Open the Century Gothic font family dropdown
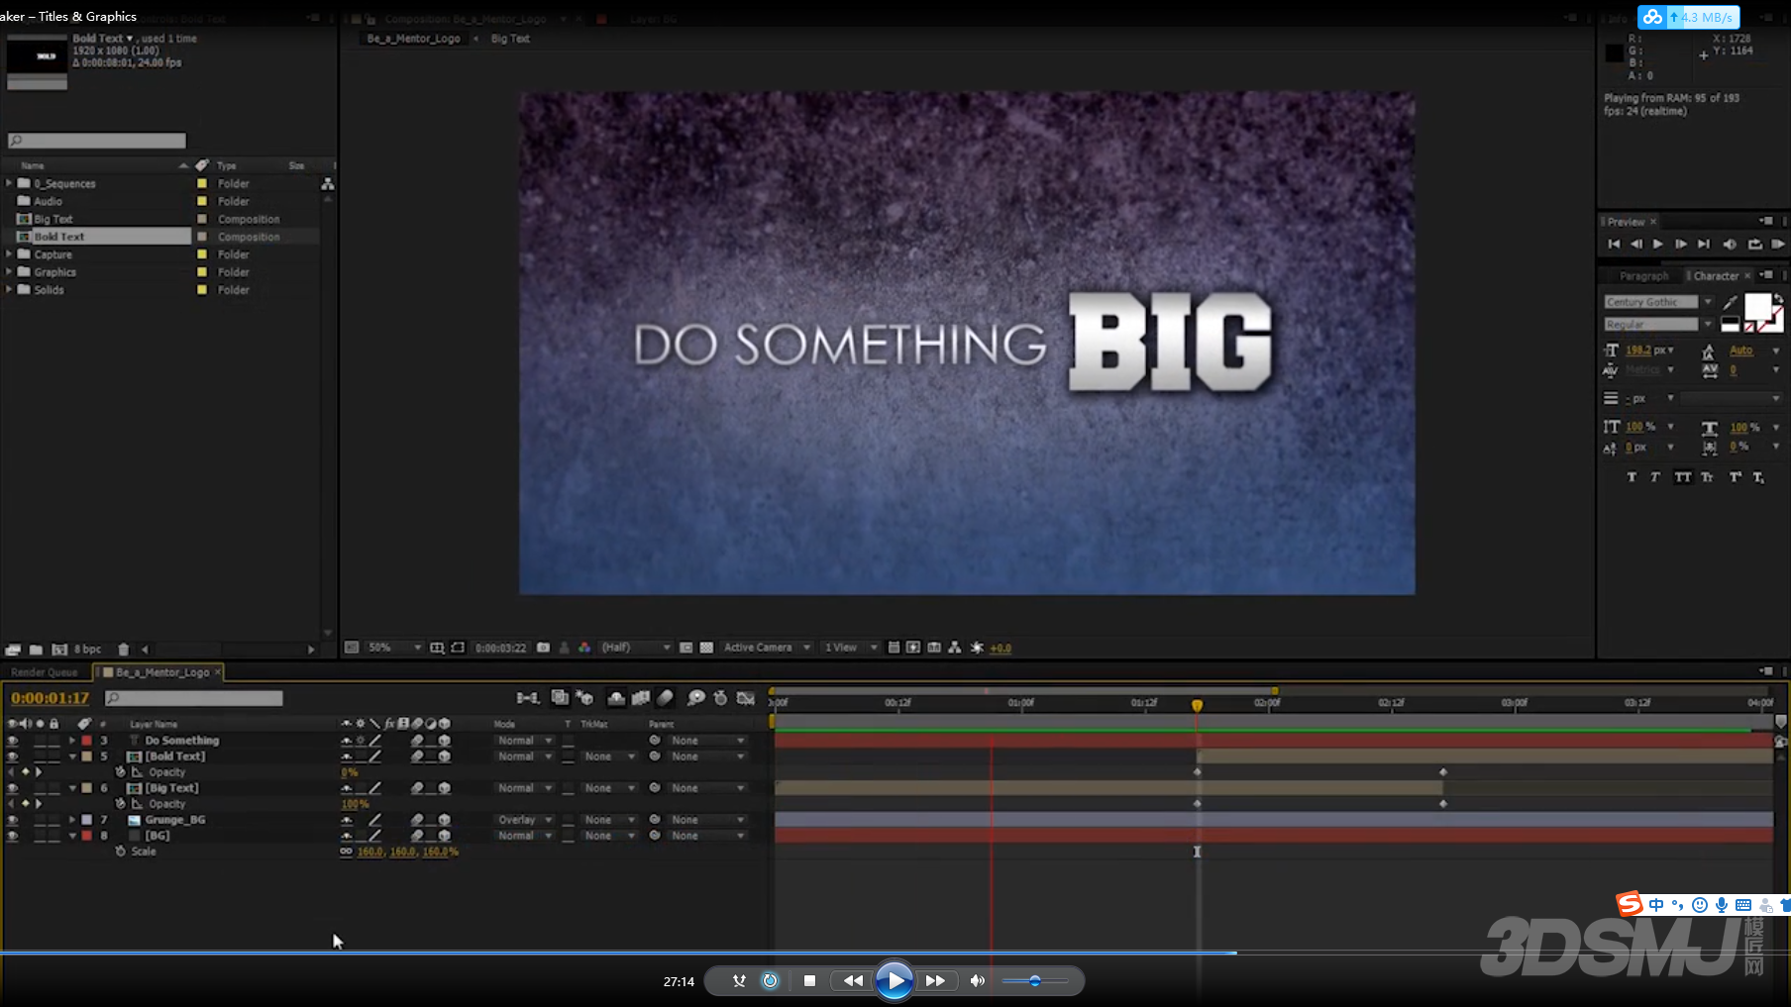 coord(1708,302)
